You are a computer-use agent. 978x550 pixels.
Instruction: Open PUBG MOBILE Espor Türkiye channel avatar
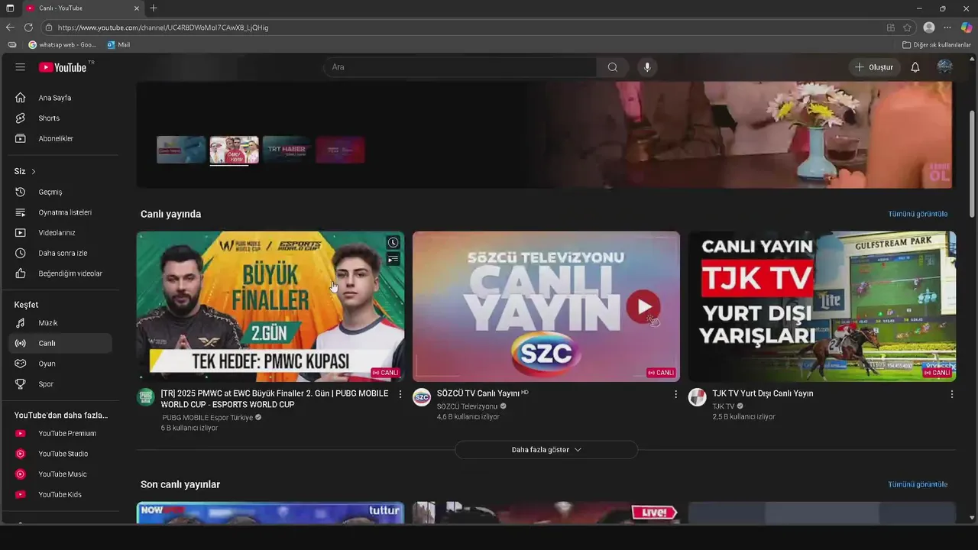146,397
